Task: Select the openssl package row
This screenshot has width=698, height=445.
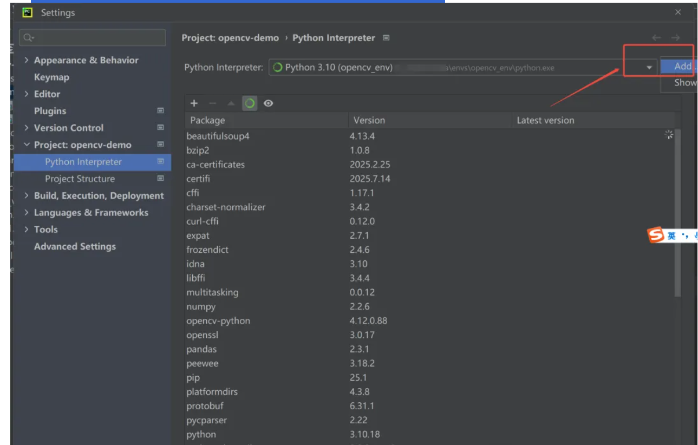Action: (x=430, y=335)
